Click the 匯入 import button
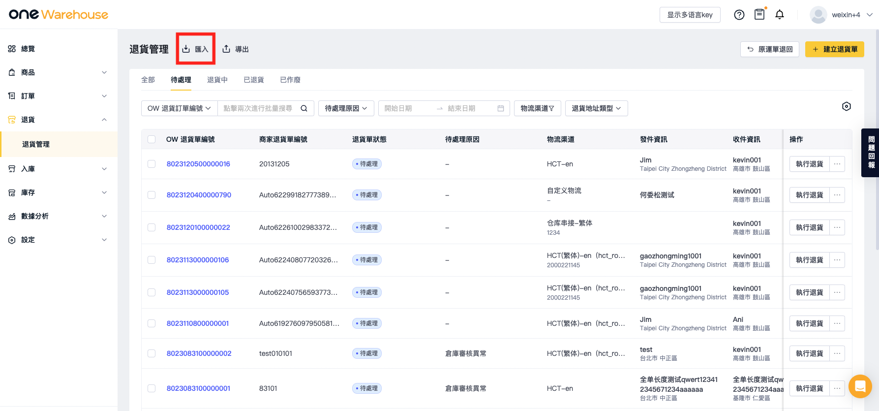Screen dimensions: 879x411 tap(196, 49)
